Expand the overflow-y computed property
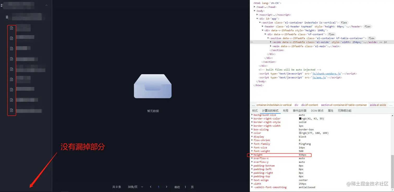The width and height of the screenshot is (394, 192). click(252, 162)
